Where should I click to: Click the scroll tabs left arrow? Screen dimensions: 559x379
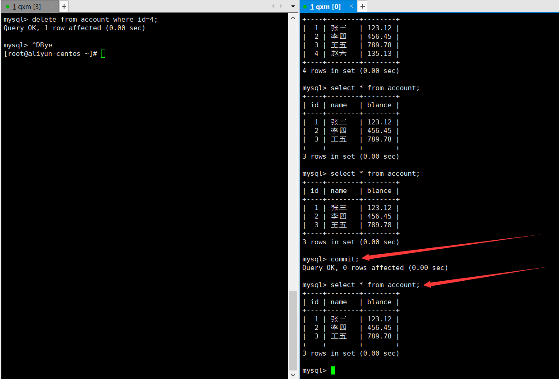[273, 6]
